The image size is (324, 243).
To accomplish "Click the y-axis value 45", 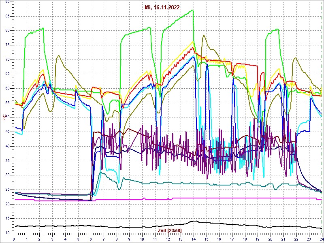I will tap(7, 132).
